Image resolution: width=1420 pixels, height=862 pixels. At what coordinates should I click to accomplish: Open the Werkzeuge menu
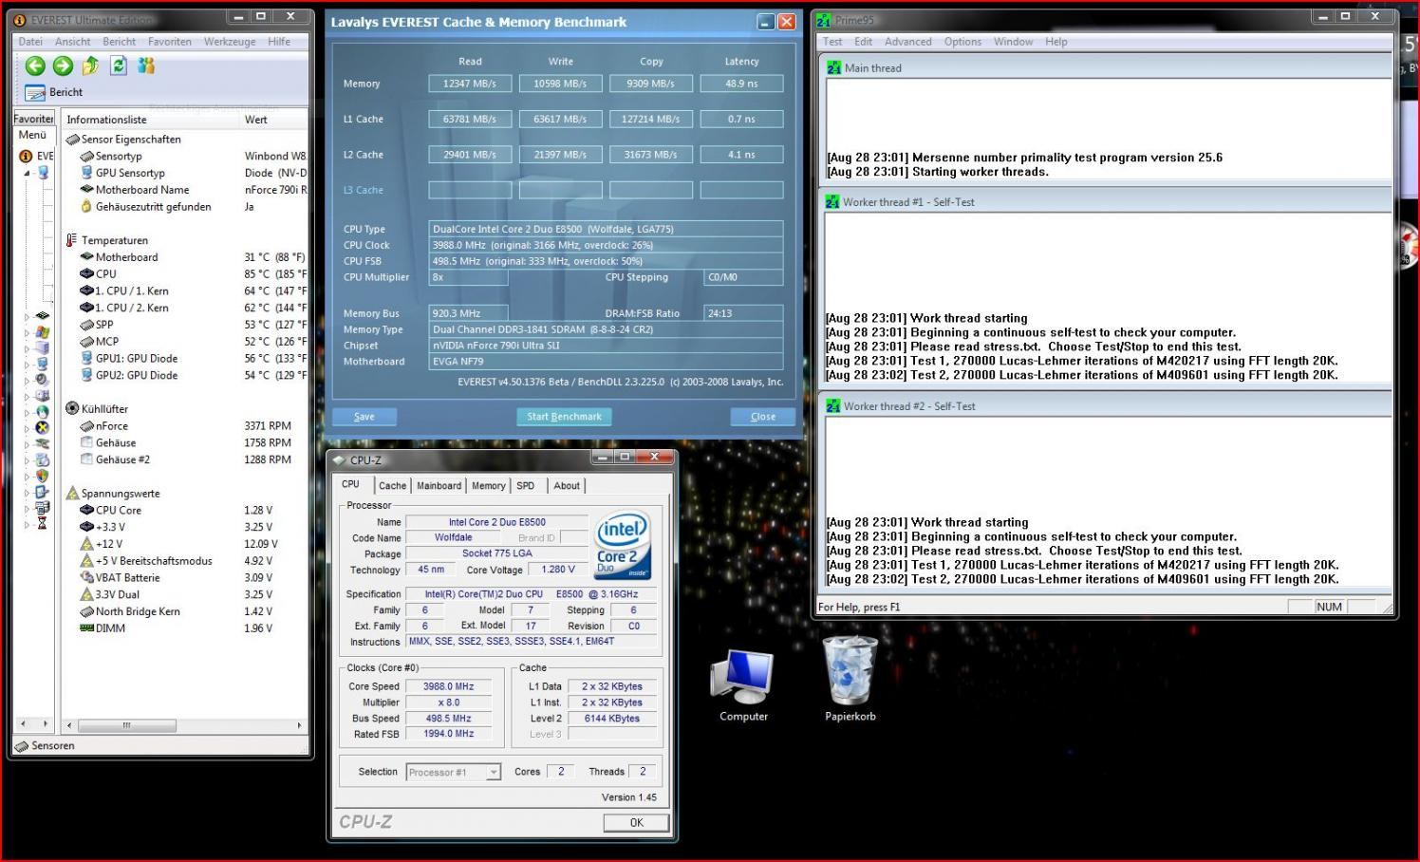coord(230,42)
